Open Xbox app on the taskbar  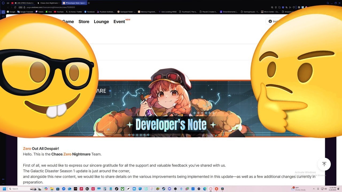point(122,189)
